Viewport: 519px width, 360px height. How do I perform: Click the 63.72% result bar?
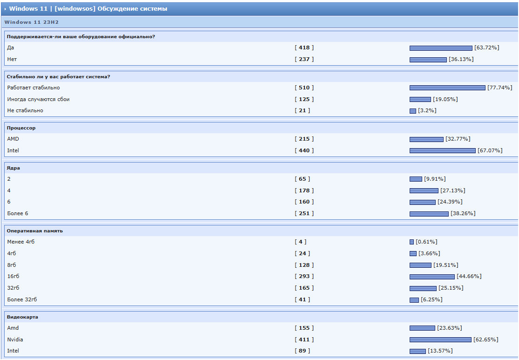tap(441, 48)
